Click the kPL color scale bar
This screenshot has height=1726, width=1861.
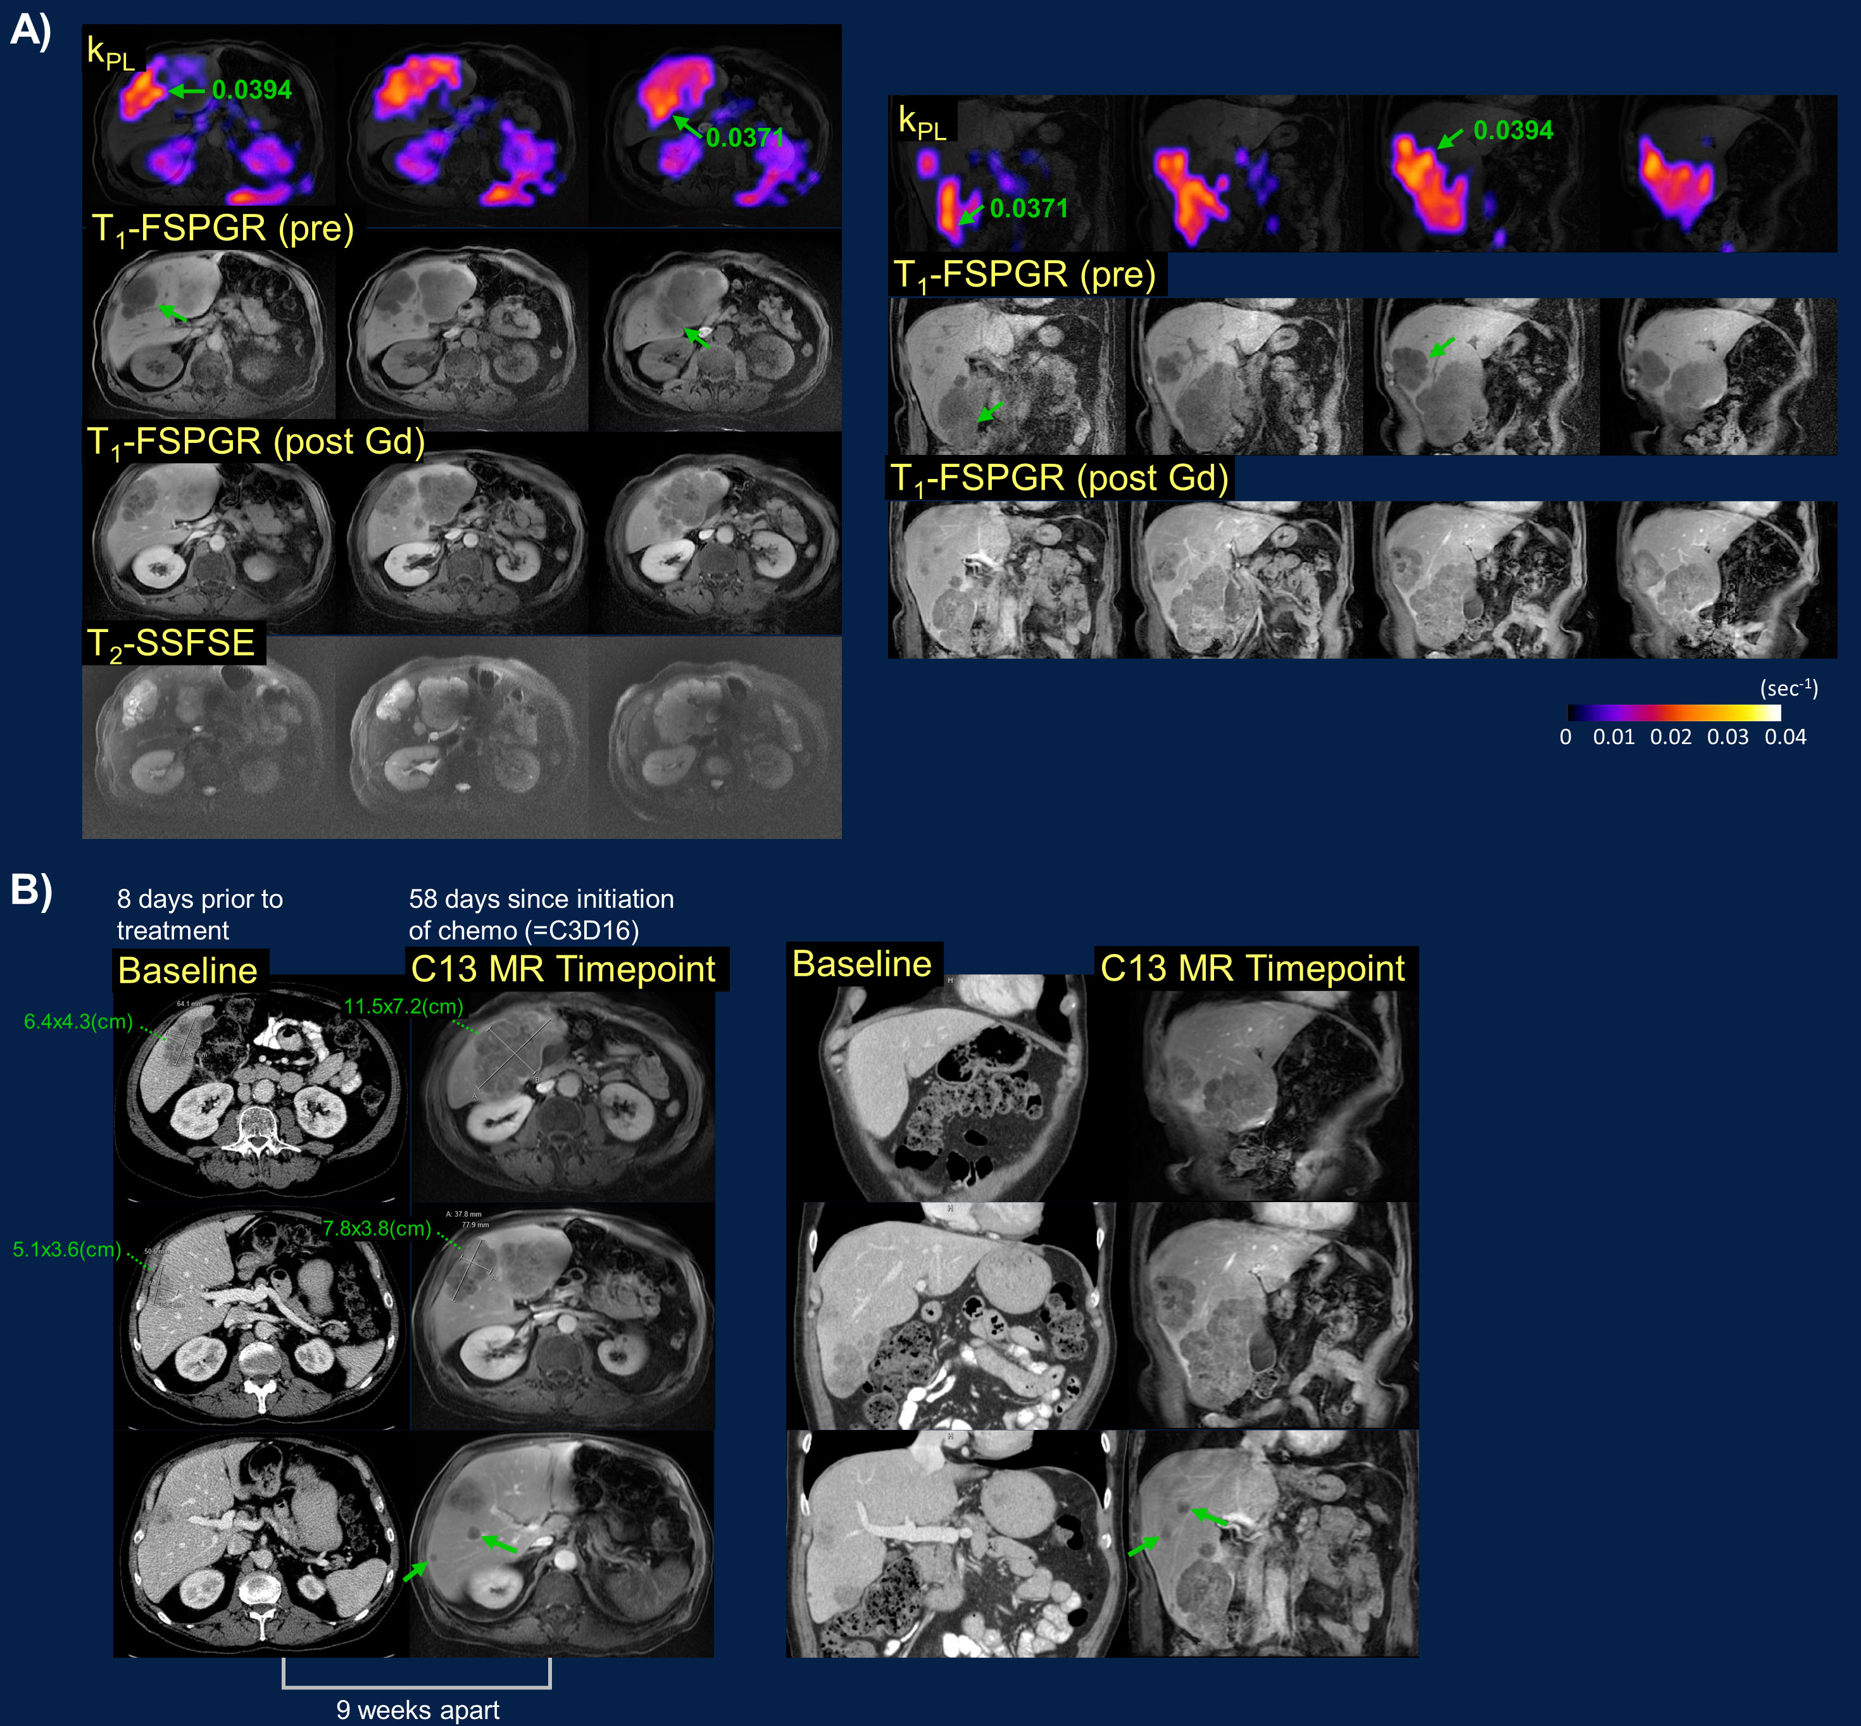(x=1674, y=712)
